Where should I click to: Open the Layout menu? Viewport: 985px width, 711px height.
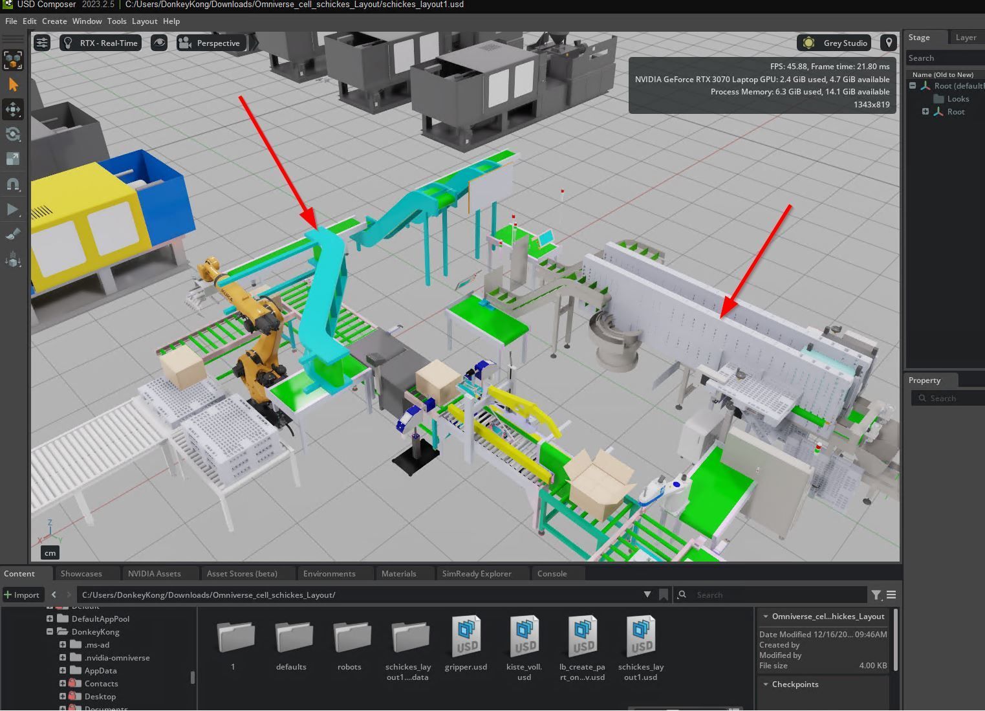(x=144, y=21)
